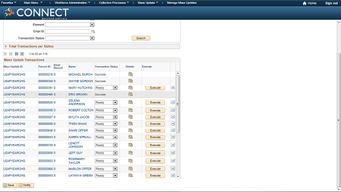This screenshot has height=192, width=341.
Task: Go to previous page of transactions icon
Action: coord(11,54)
